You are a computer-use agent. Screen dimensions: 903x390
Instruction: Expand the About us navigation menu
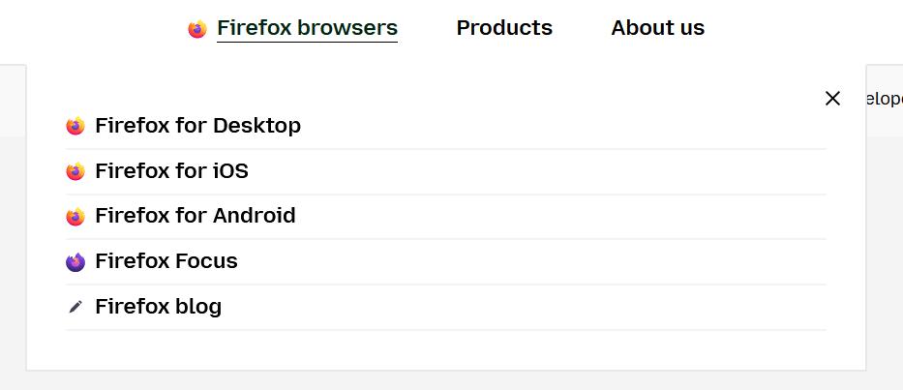(658, 28)
